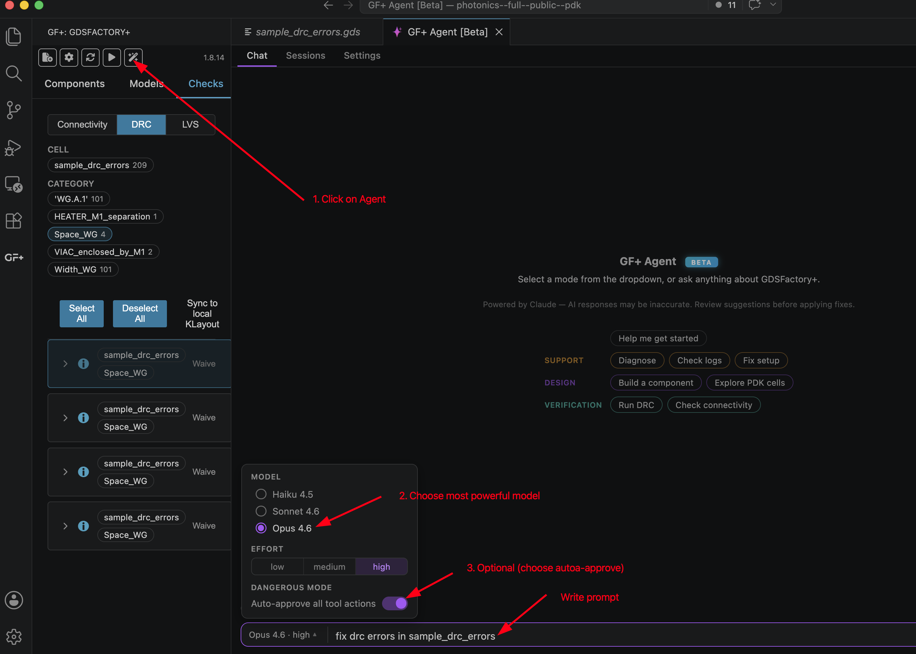Expand the second Space_WG error row

coord(65,418)
